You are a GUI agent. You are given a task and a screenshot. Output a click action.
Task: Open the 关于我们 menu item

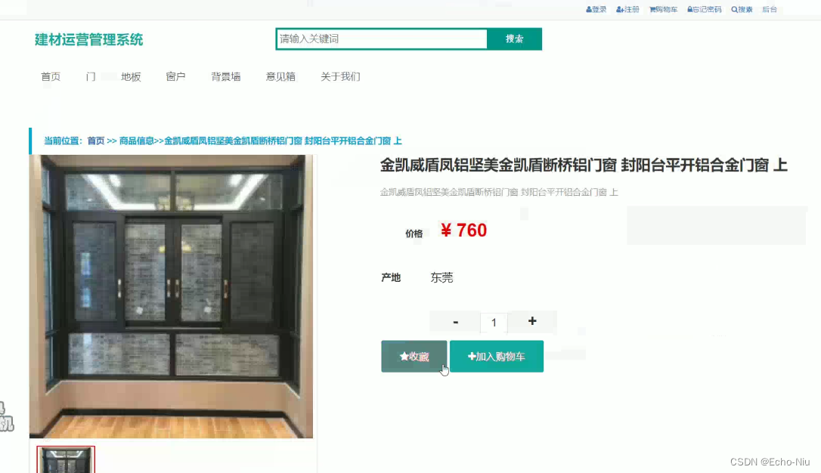(x=340, y=77)
